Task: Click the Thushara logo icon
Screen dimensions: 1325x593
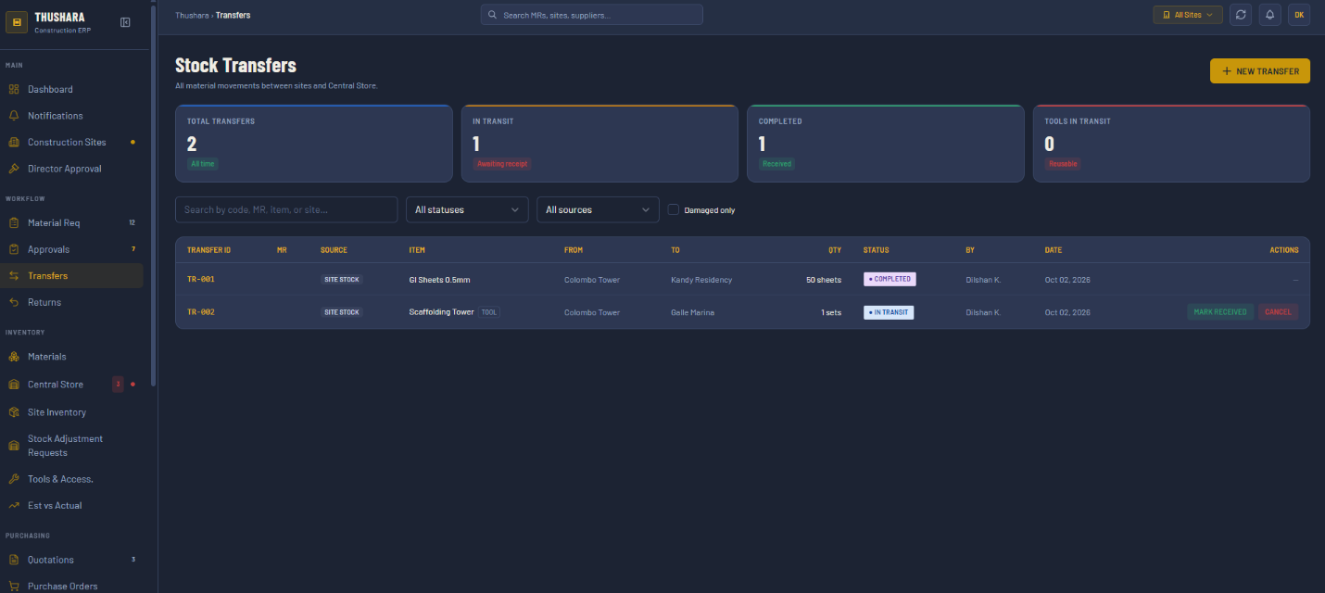Action: pos(17,22)
